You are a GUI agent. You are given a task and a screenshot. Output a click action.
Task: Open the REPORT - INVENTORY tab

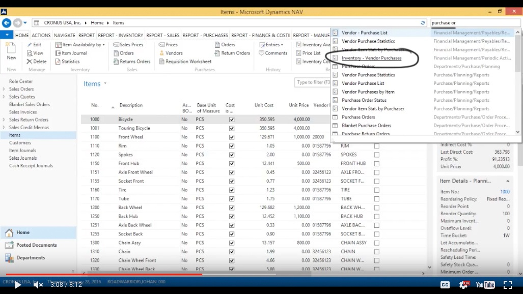(120, 35)
